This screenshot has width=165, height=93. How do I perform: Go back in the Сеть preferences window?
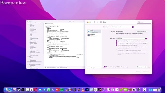click(94, 22)
